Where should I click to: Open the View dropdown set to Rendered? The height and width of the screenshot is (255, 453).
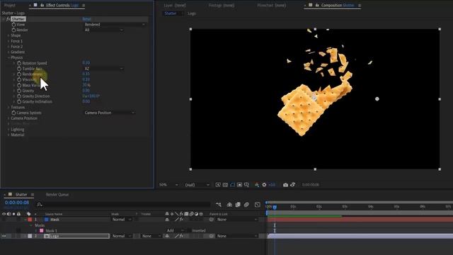click(x=115, y=25)
